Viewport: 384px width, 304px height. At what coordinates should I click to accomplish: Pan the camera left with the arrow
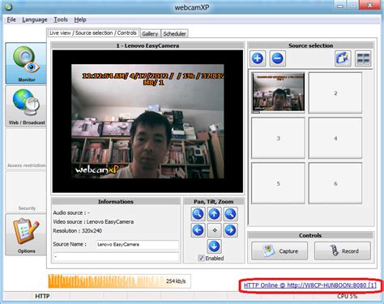pos(198,230)
